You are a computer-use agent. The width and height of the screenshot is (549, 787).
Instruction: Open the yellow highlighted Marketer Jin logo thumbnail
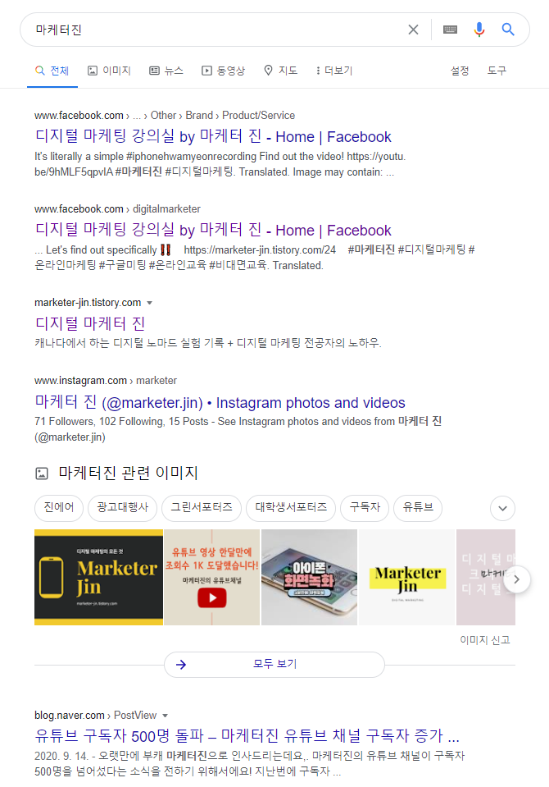coord(406,577)
